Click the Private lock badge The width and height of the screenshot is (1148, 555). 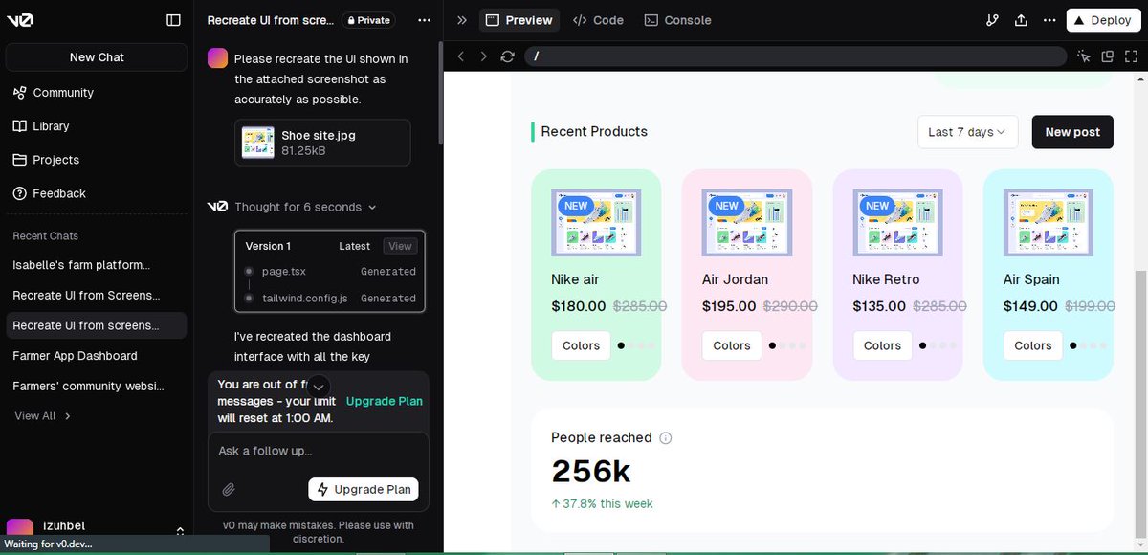pyautogui.click(x=369, y=20)
